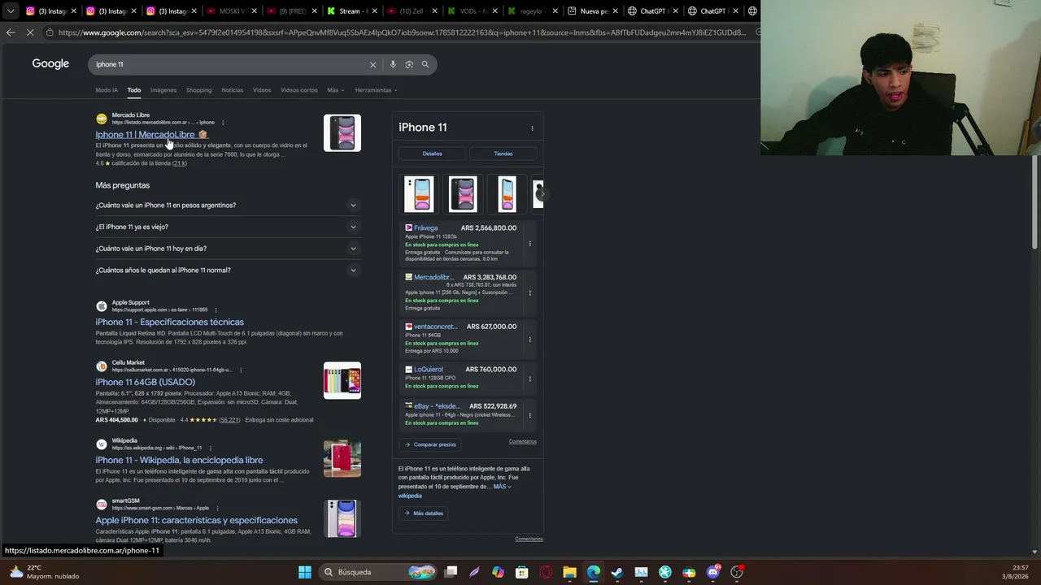Open File Explorer from the taskbar

pos(569,572)
